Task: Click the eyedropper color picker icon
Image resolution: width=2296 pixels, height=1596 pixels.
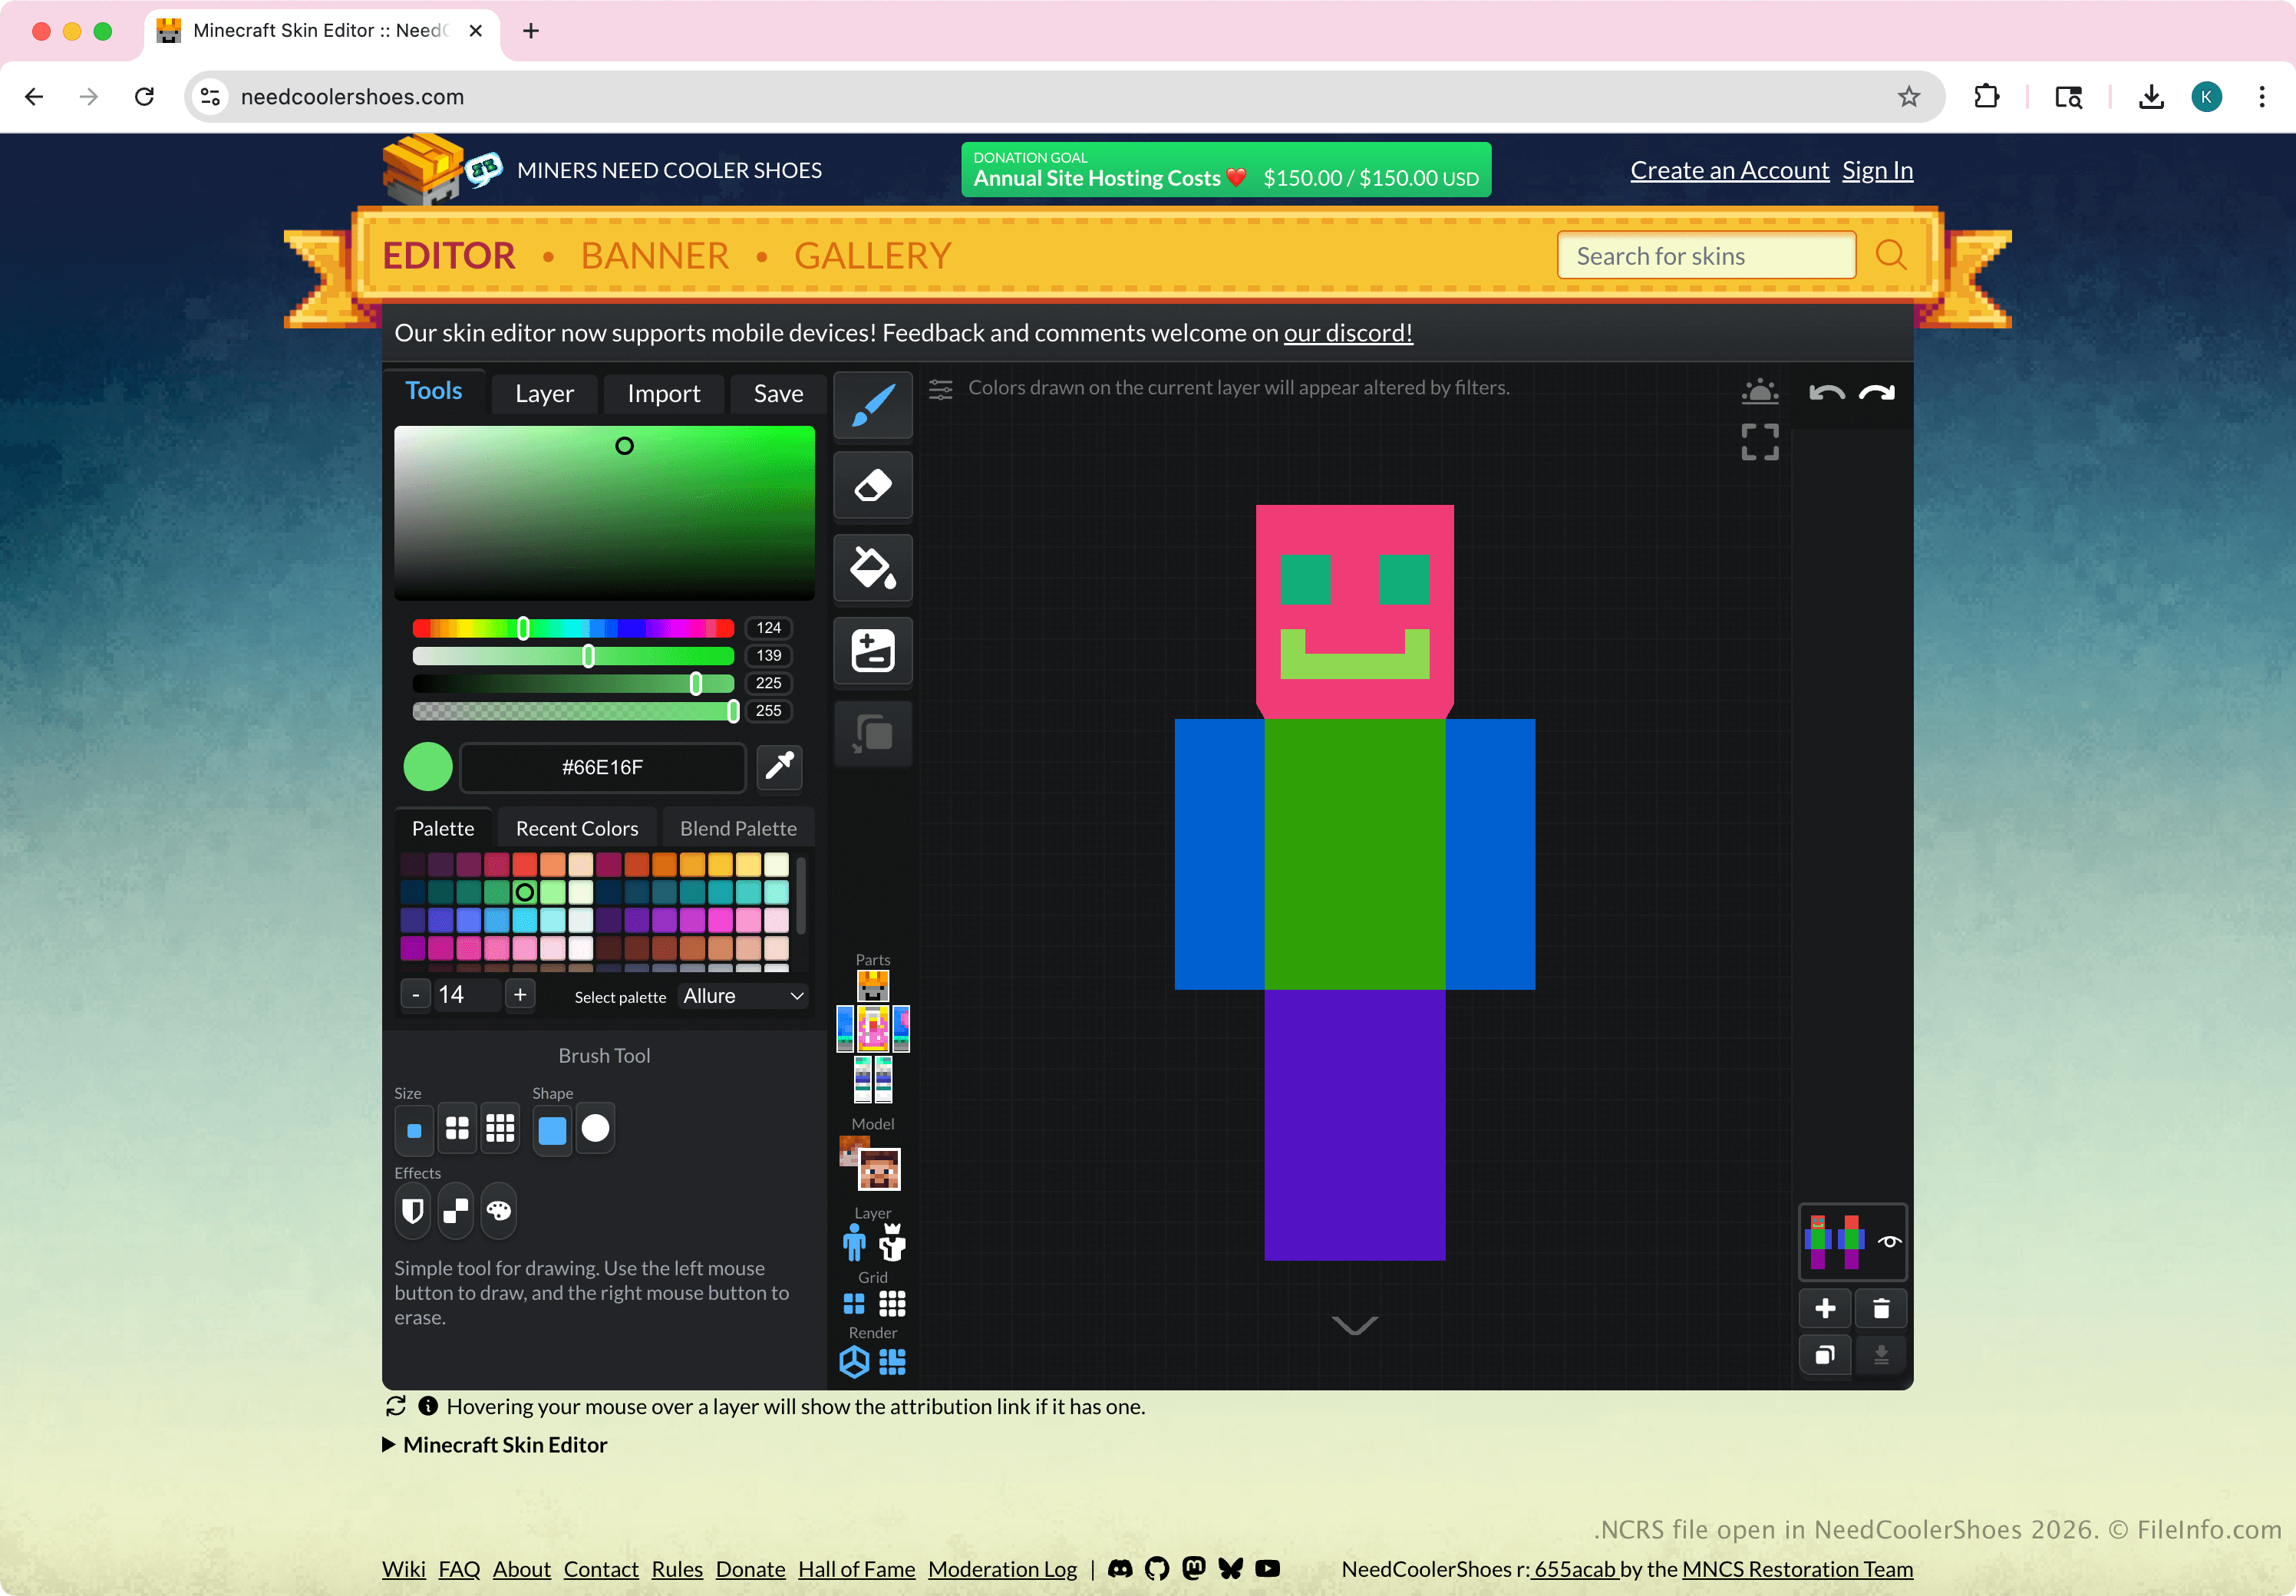Action: click(x=779, y=767)
